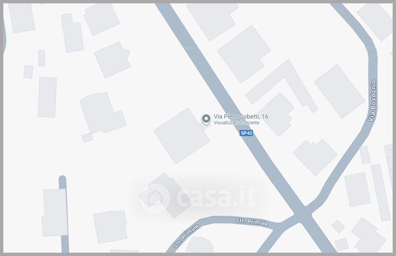Click the location pin marker icon
This screenshot has width=396, height=256.
point(206,119)
